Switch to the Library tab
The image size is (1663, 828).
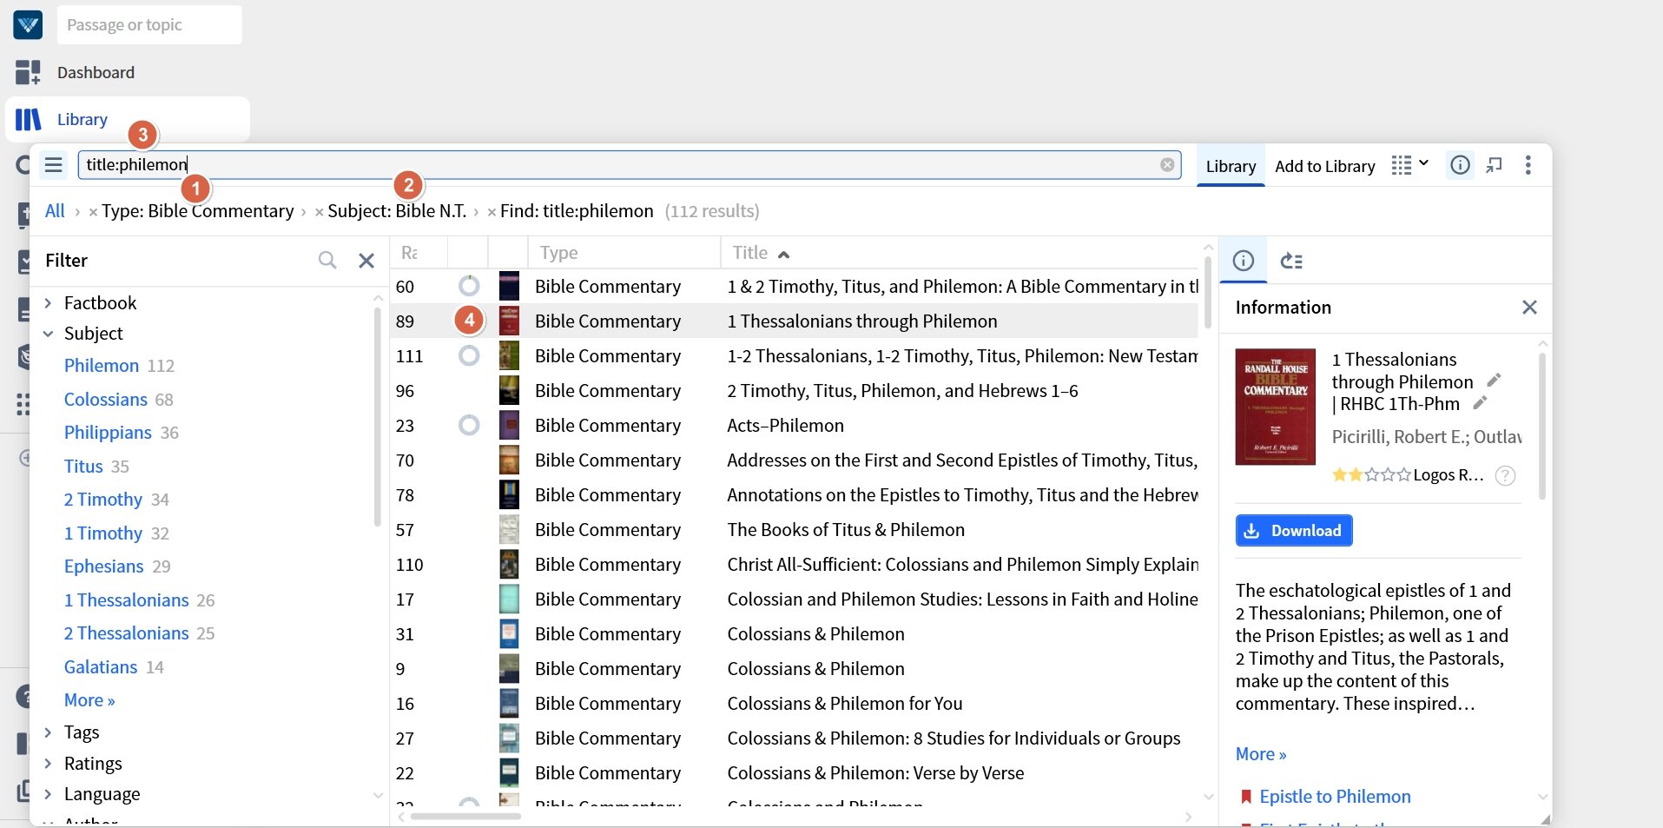[x=1231, y=166]
